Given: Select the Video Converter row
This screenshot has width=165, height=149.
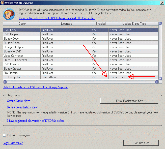Looking at the screenshot, I should tap(80, 56).
